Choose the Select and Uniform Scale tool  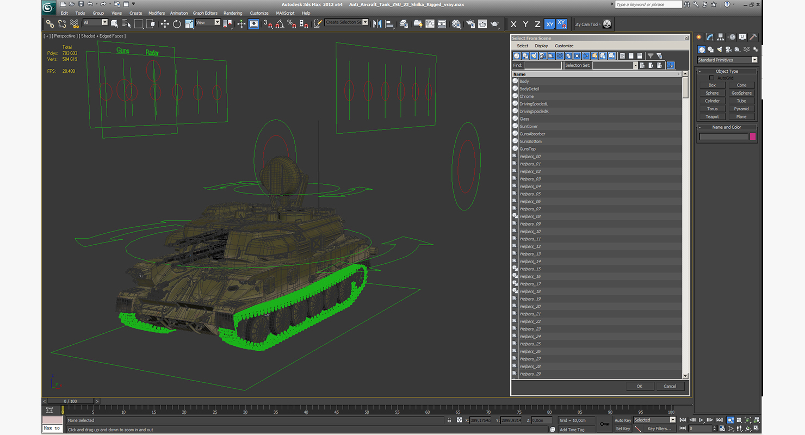pyautogui.click(x=189, y=24)
